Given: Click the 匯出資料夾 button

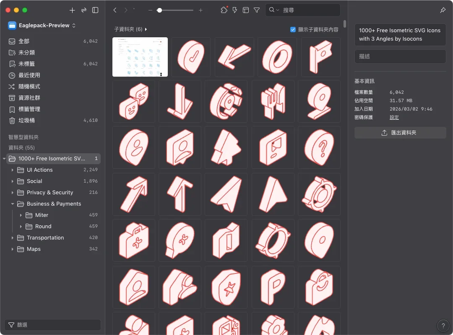Looking at the screenshot, I should coord(400,133).
